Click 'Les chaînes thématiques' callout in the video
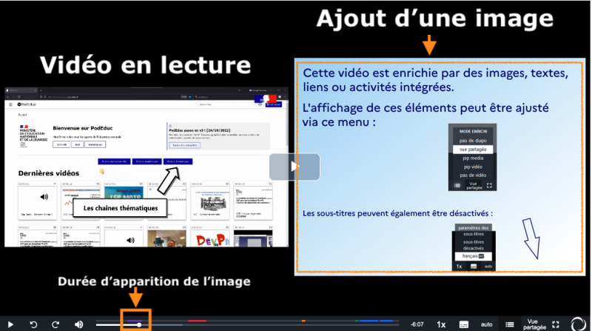 click(x=120, y=208)
